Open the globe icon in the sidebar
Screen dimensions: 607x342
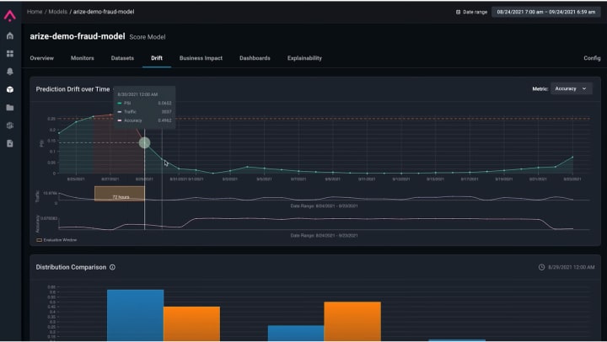[x=10, y=126]
